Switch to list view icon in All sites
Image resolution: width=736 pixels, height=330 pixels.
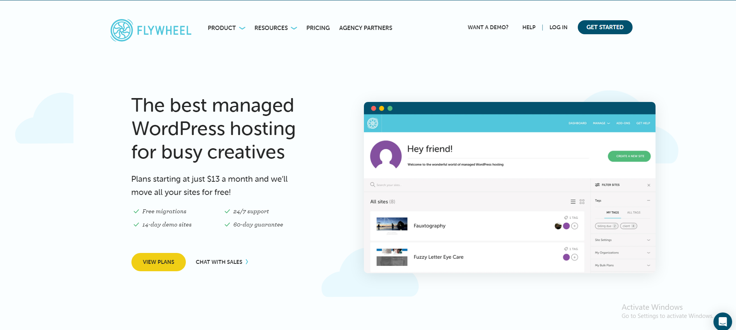click(x=573, y=202)
